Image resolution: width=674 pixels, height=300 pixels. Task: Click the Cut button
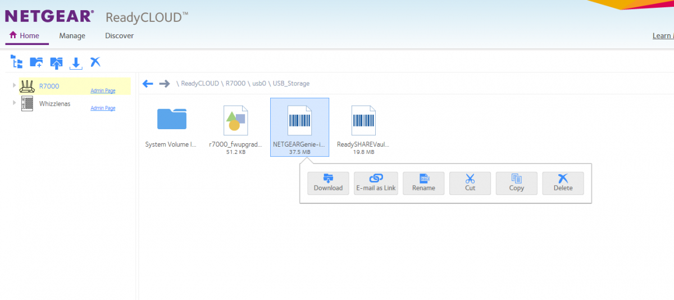click(470, 183)
